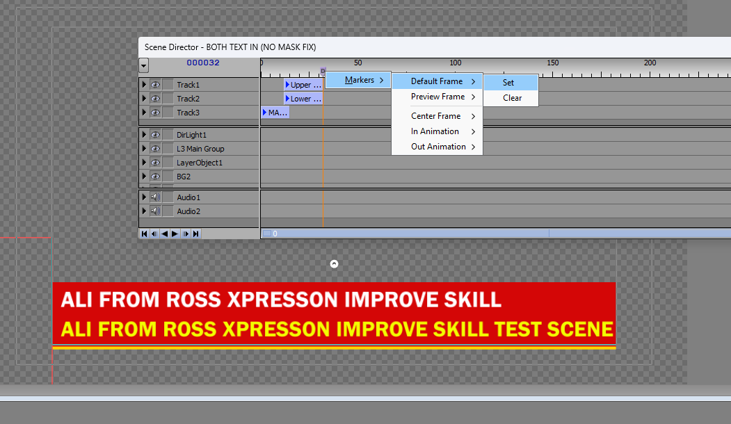Click the yellow TEST SCENE text line
This screenshot has width=731, height=424.
tap(337, 329)
